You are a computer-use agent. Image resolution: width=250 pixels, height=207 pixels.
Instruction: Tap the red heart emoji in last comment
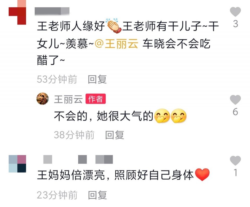point(202,175)
